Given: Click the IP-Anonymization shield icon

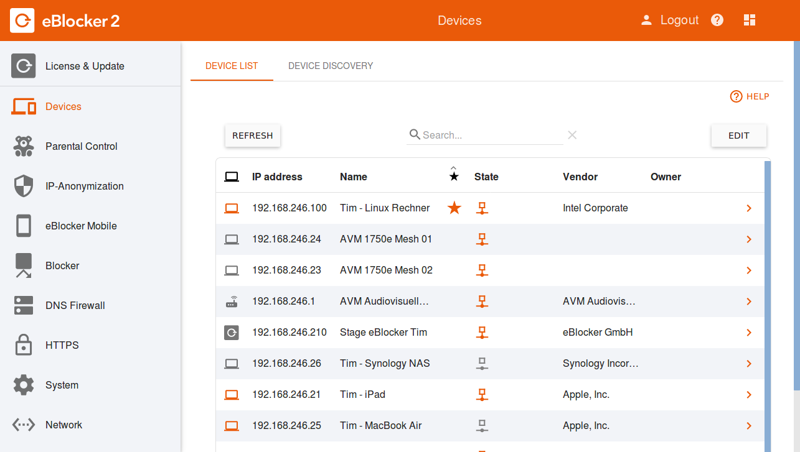Looking at the screenshot, I should (24, 186).
